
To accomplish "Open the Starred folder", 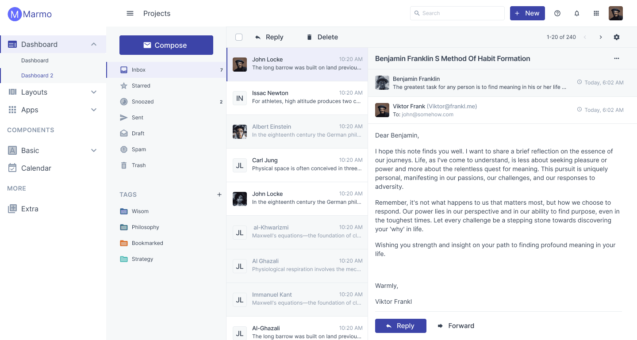I will pyautogui.click(x=166, y=86).
